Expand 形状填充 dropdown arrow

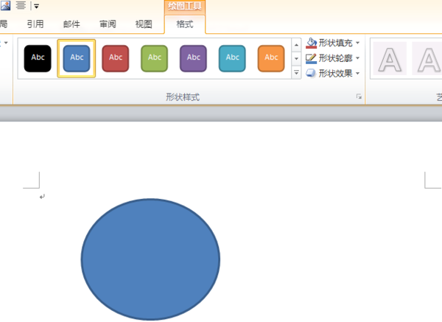[358, 43]
